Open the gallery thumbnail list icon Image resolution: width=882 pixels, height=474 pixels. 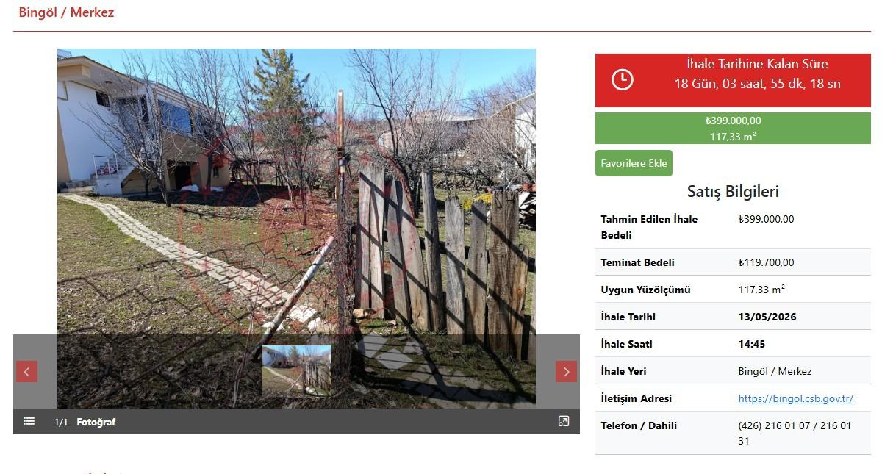click(x=29, y=421)
